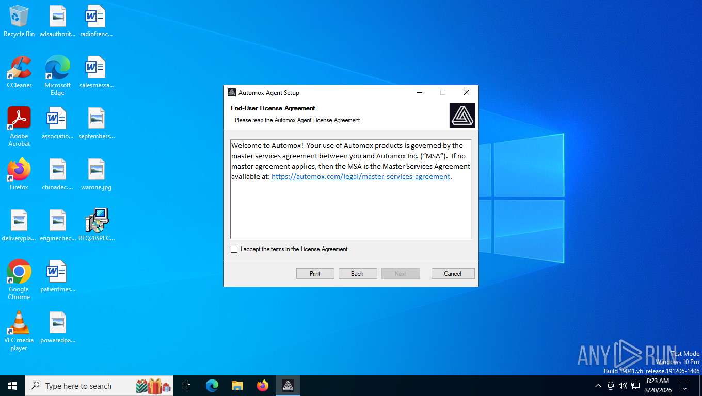Open the network tray icon
The width and height of the screenshot is (702, 396).
tap(635, 386)
